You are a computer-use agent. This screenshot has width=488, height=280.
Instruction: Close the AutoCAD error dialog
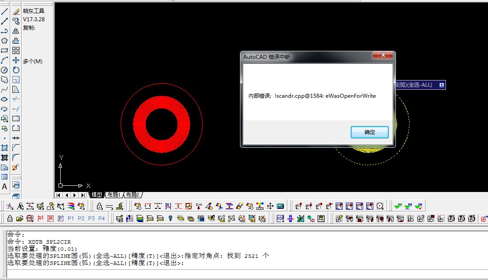[x=383, y=56]
